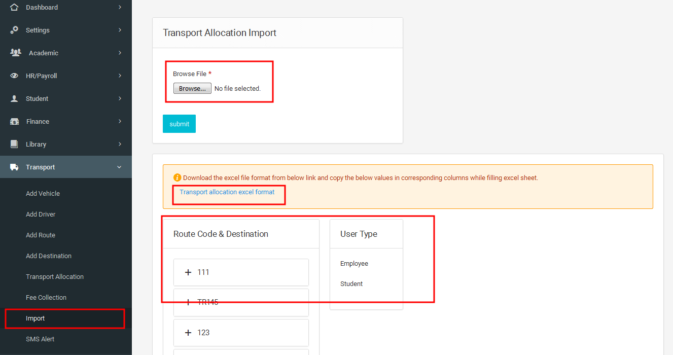Screen dimensions: 673x355
Task: Click the route code 111 text
Action: click(203, 272)
